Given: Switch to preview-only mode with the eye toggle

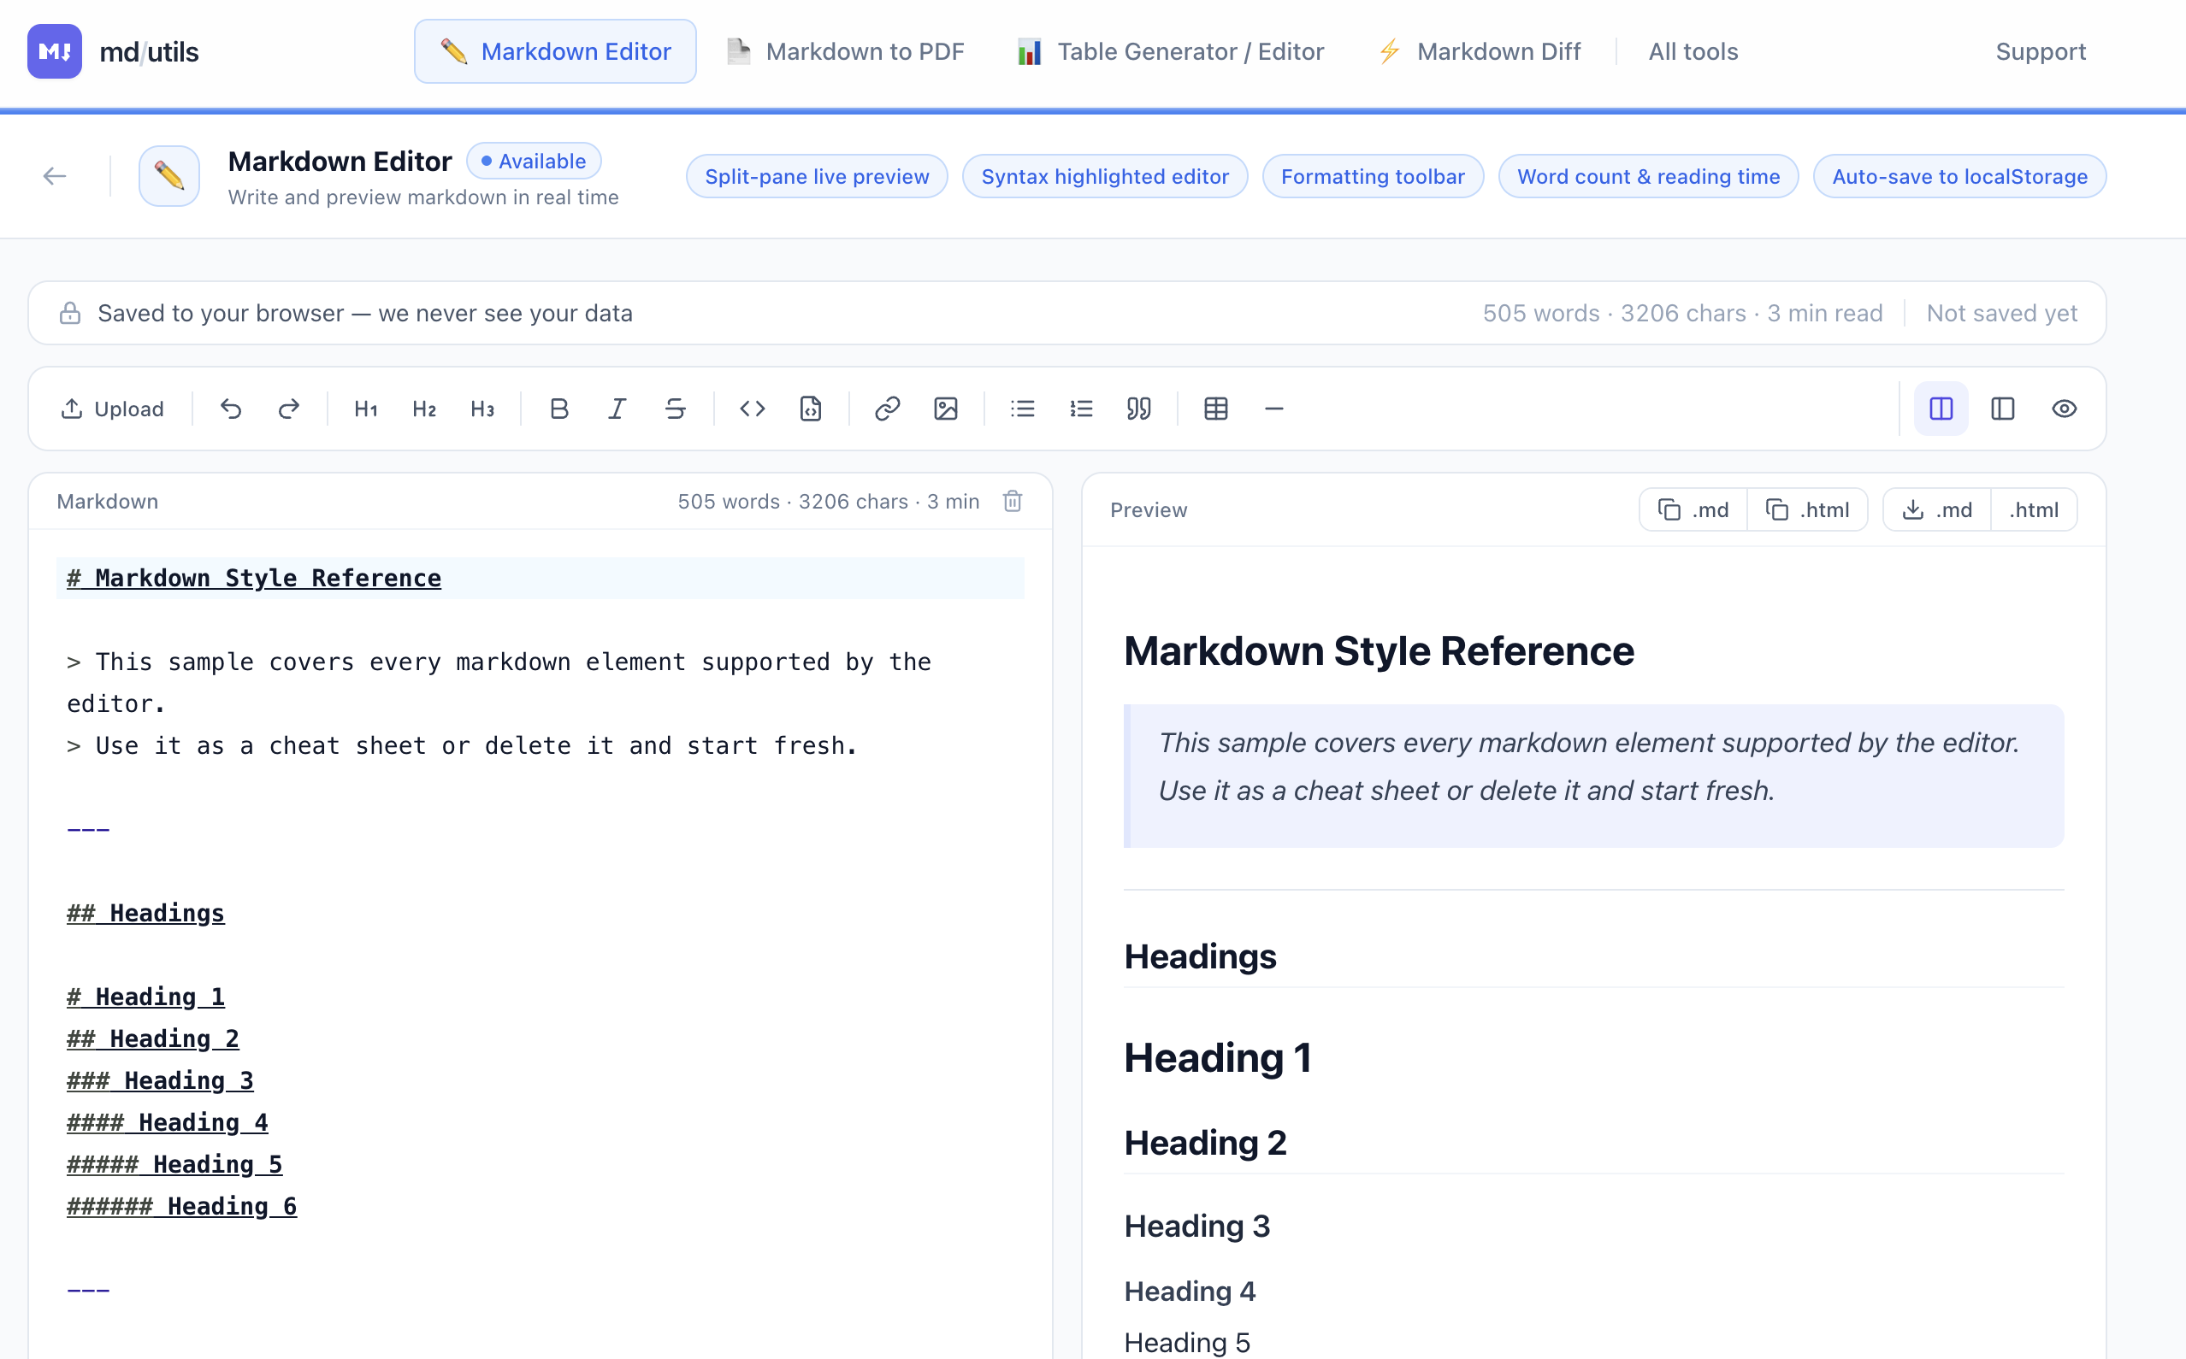Looking at the screenshot, I should coord(2064,409).
